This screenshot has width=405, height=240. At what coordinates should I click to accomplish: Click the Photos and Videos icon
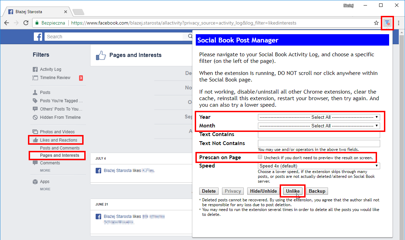(x=35, y=132)
